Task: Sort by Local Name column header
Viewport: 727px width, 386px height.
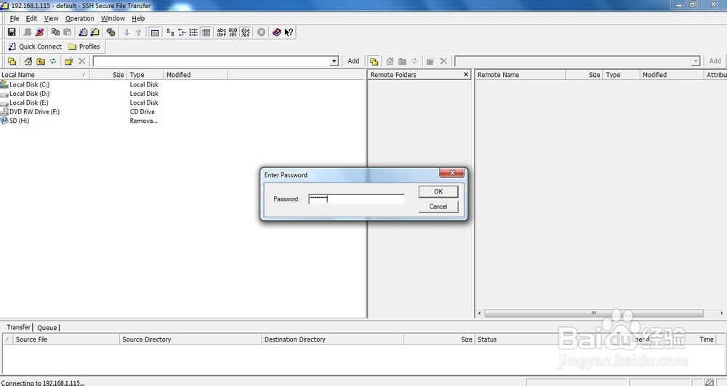Action: (44, 75)
